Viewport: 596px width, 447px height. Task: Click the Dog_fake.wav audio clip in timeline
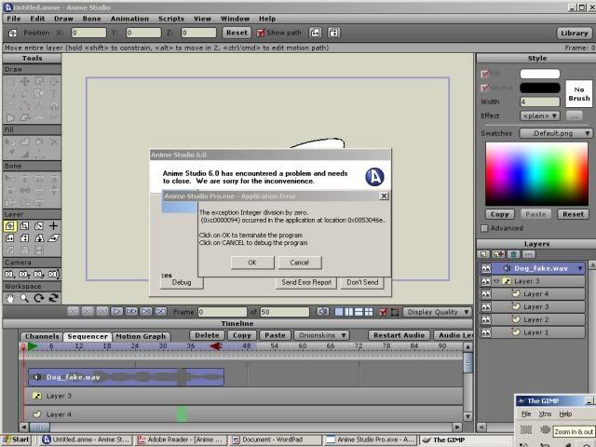click(127, 377)
